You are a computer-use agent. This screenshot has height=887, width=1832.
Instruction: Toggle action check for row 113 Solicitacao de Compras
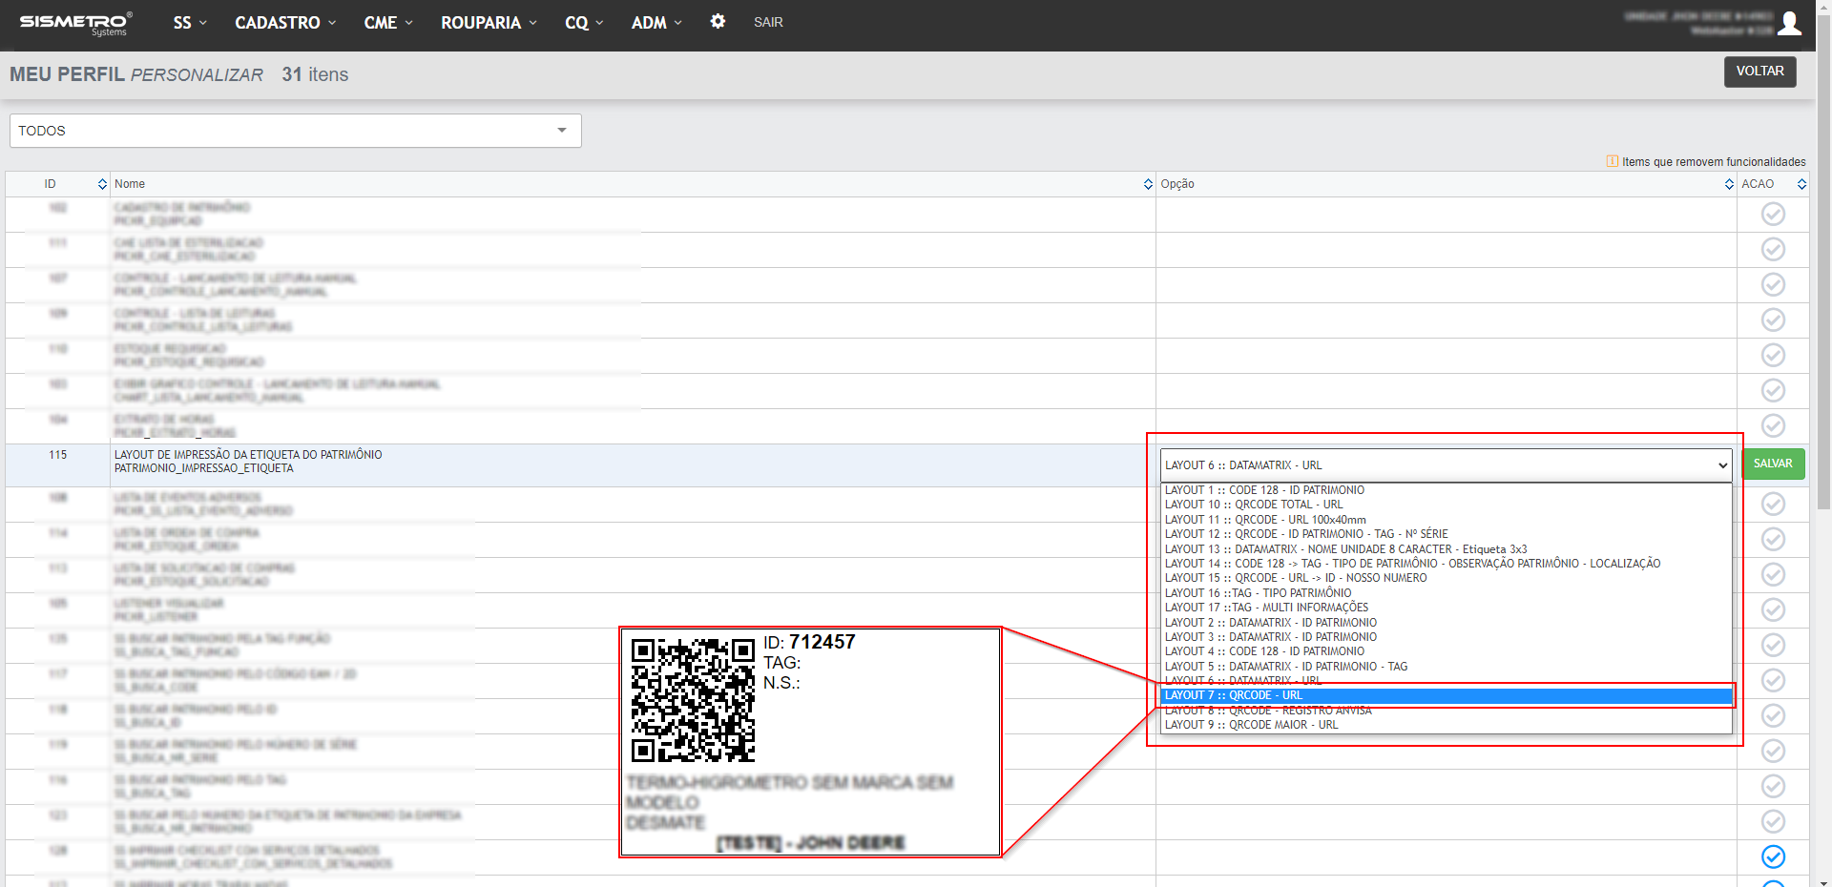point(1773,574)
